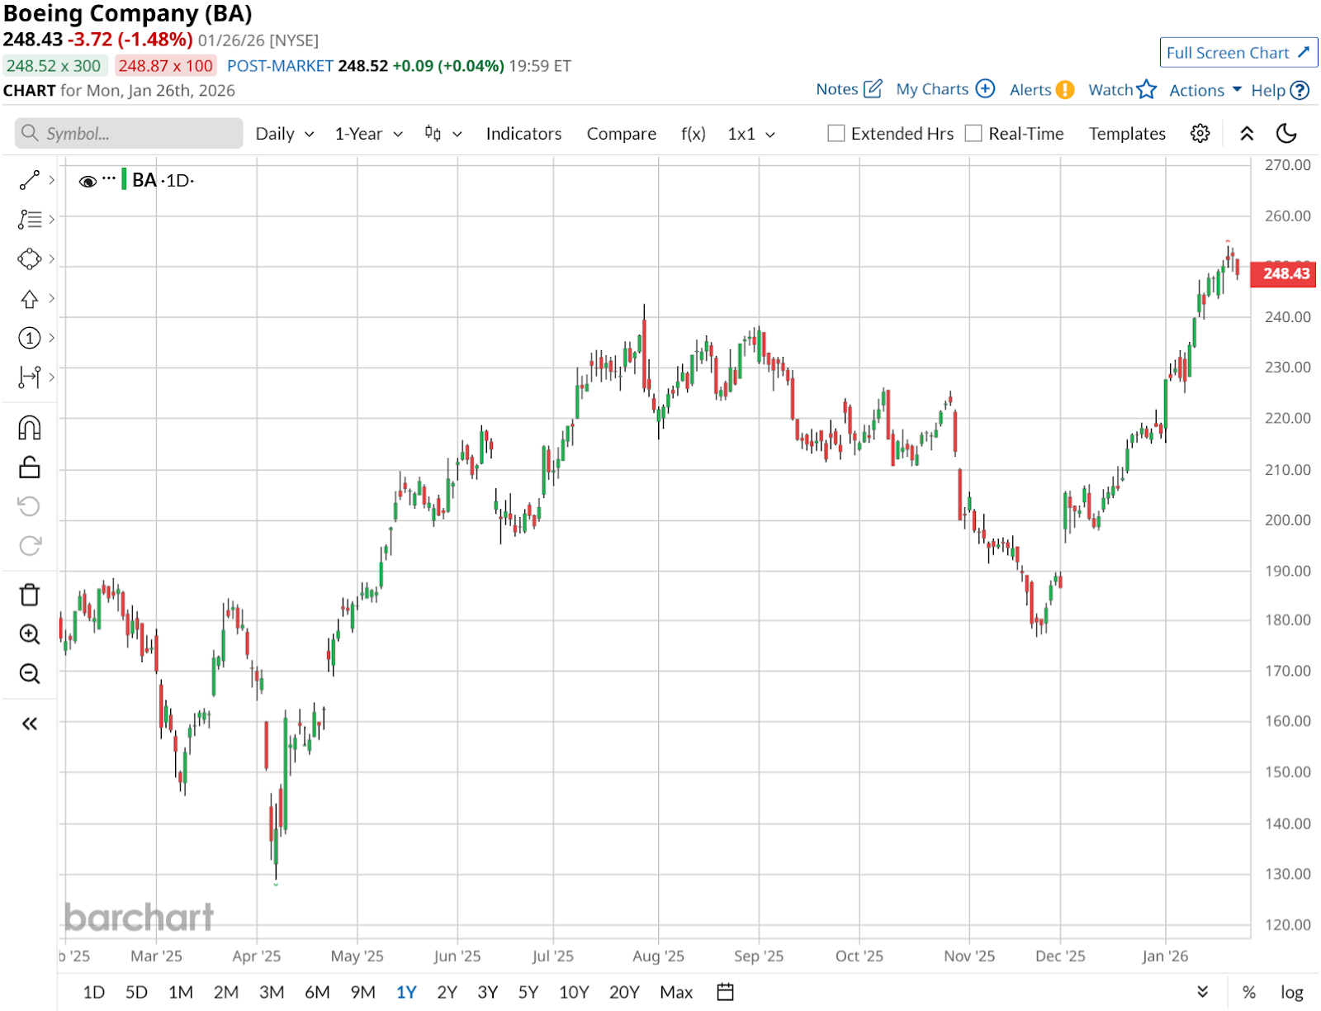Pick the numbered label tool
The width and height of the screenshot is (1321, 1011).
click(x=30, y=338)
